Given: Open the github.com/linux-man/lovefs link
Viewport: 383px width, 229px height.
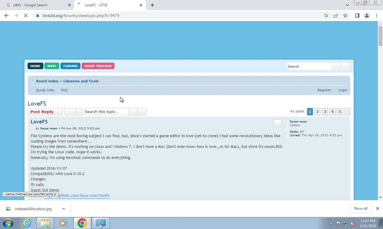Looking at the screenshot, I should click(x=77, y=196).
